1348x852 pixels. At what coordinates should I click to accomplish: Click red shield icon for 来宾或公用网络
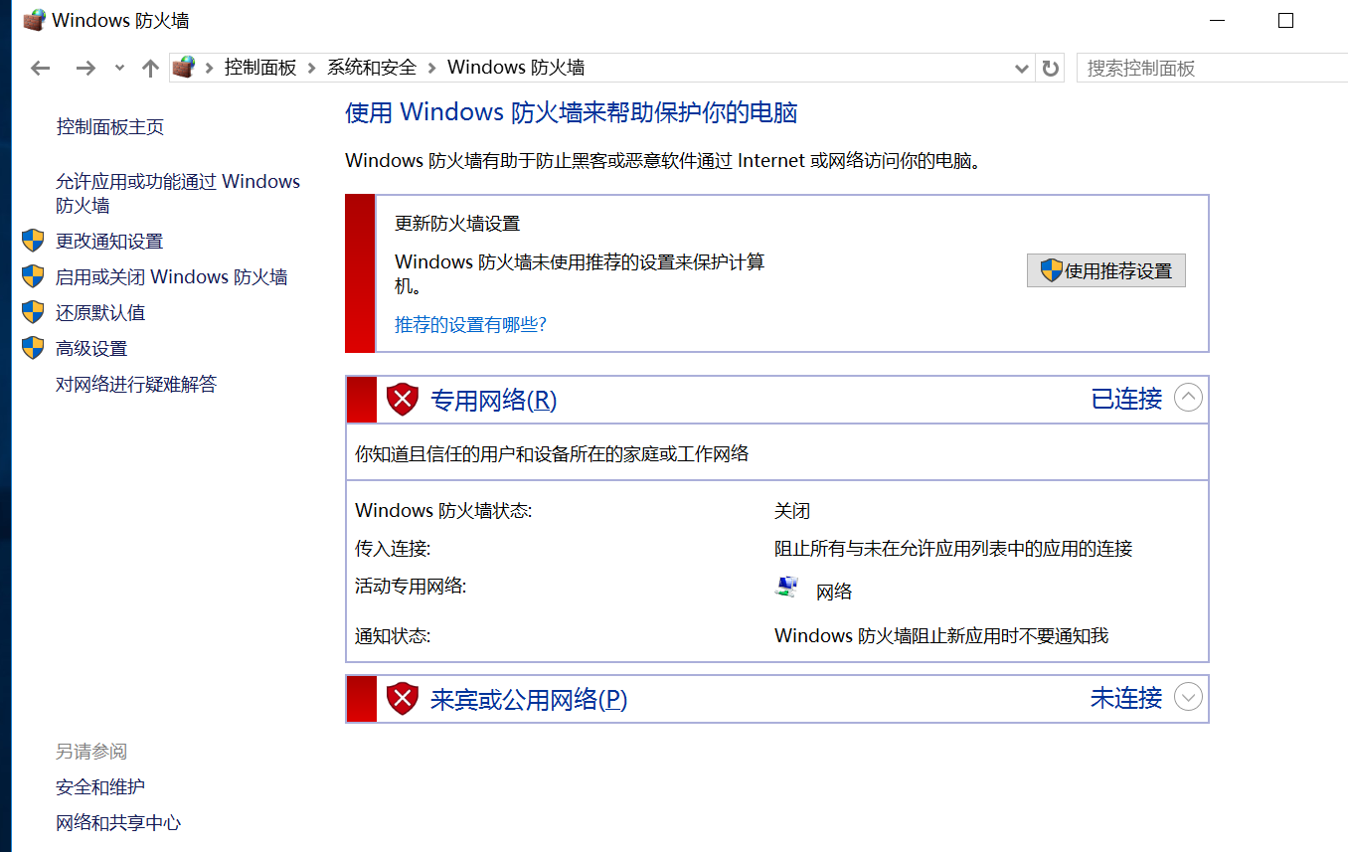(x=403, y=699)
